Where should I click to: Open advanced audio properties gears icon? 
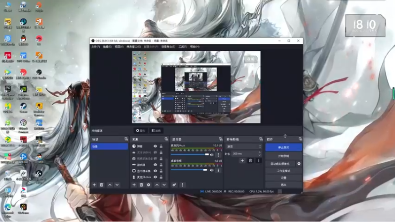174,185
